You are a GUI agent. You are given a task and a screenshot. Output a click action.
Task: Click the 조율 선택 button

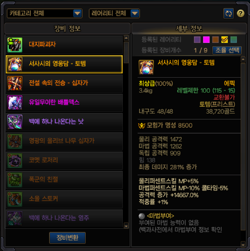tap(227, 50)
